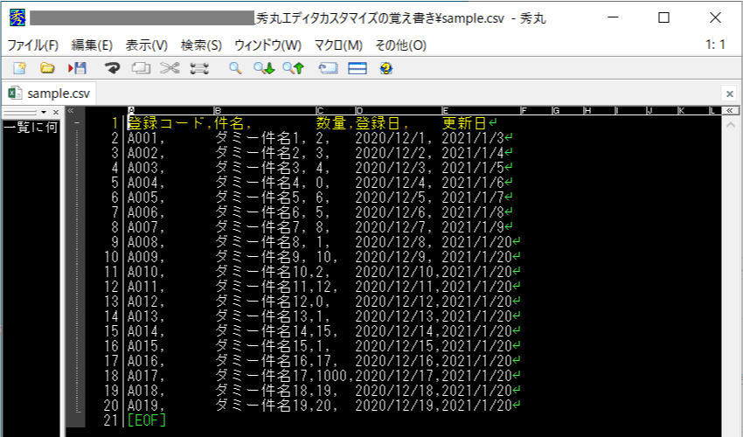Viewport: 743px width, 437px height.
Task: Click the 一覧に何 text in the side panel
Action: point(31,127)
